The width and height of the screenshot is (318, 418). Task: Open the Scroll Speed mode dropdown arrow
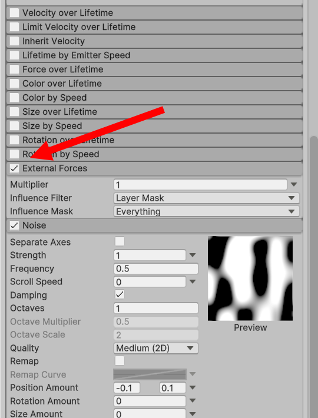click(x=193, y=281)
